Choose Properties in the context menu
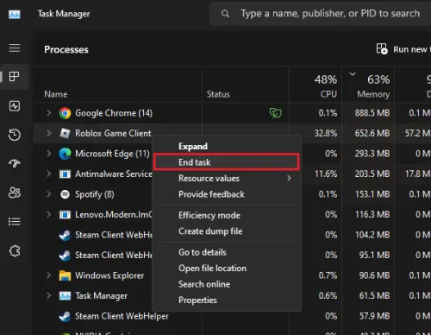This screenshot has width=431, height=335. [x=227, y=300]
